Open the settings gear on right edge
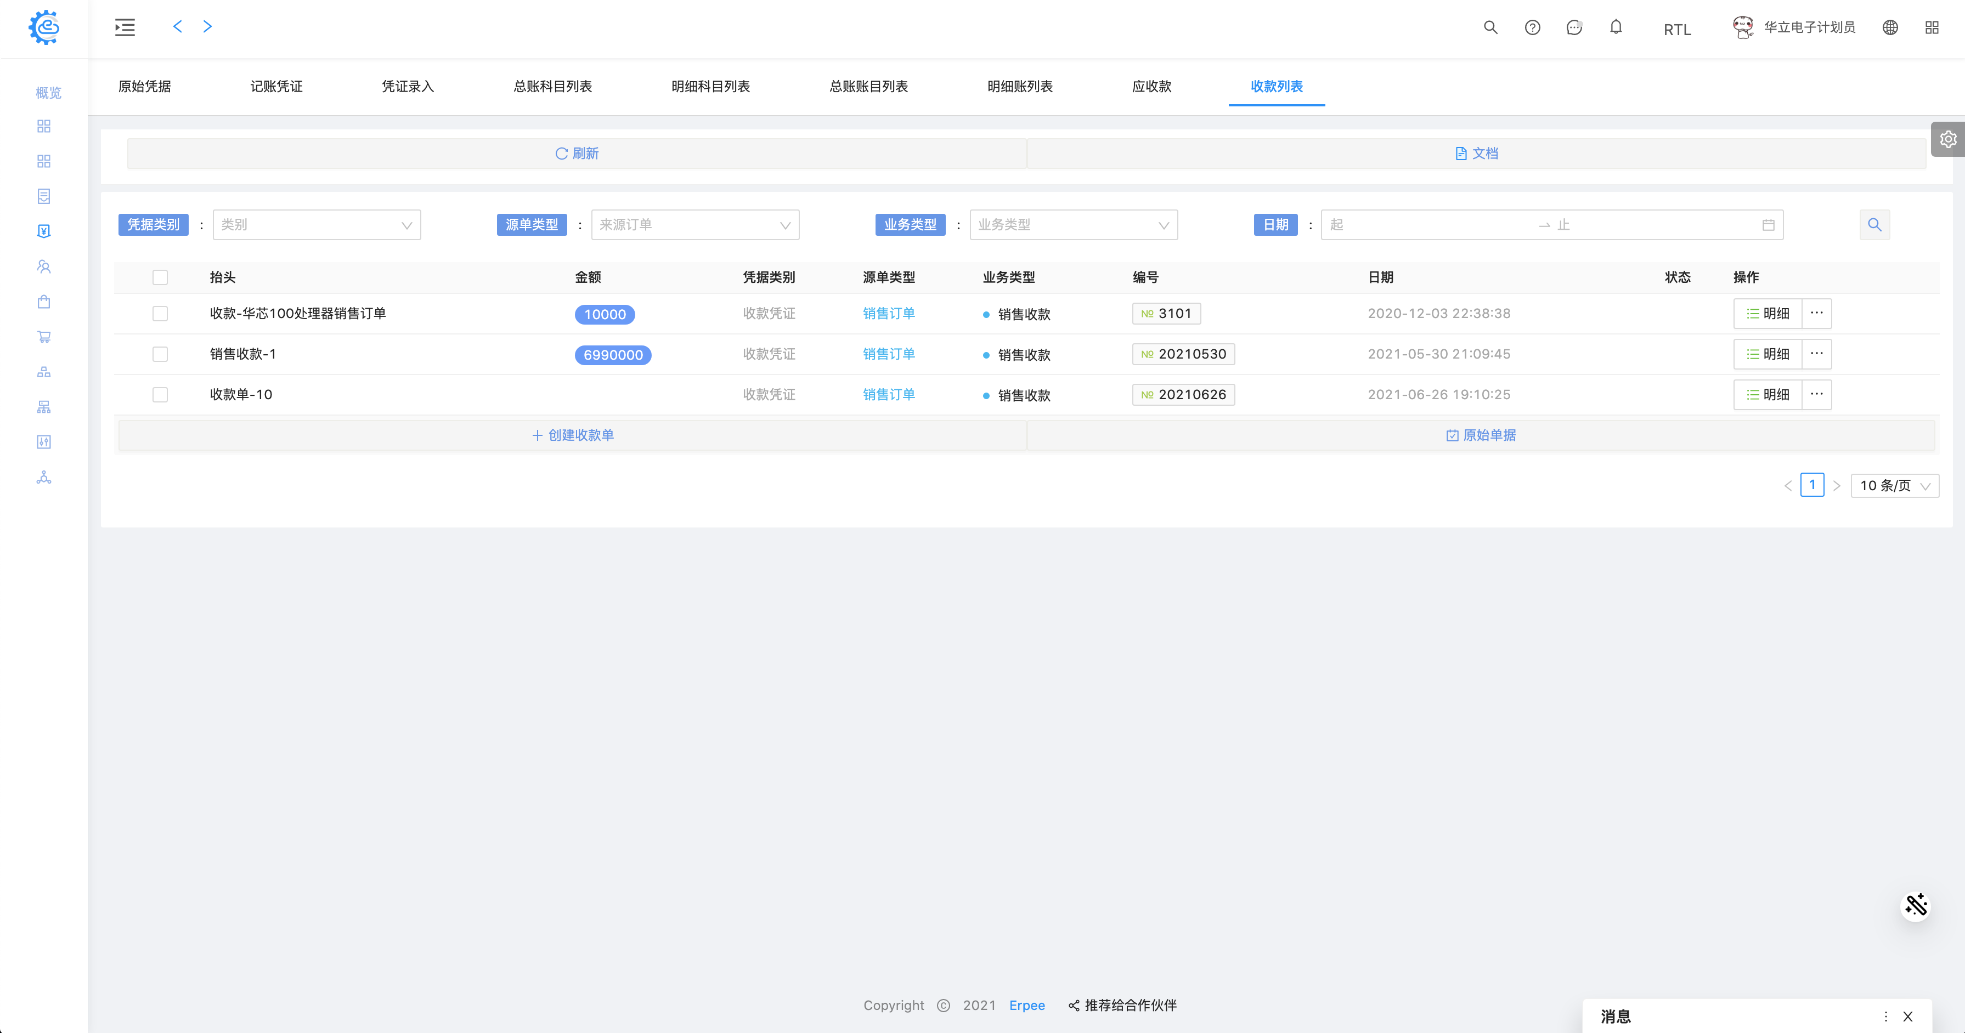The height and width of the screenshot is (1033, 1965). 1947,139
